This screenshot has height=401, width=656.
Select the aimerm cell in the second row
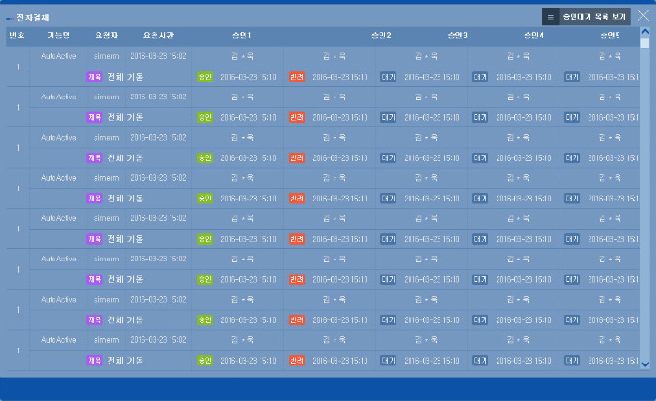tap(106, 97)
